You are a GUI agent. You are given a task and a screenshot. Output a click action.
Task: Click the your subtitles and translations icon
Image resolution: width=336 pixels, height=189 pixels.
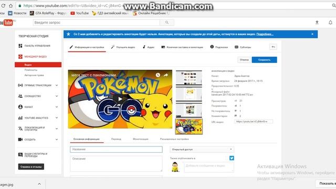coord(20,154)
